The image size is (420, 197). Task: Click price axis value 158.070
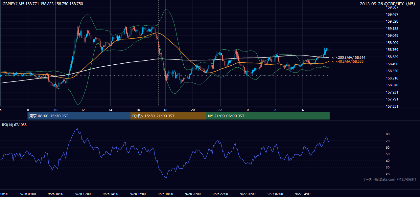[x=392, y=85]
